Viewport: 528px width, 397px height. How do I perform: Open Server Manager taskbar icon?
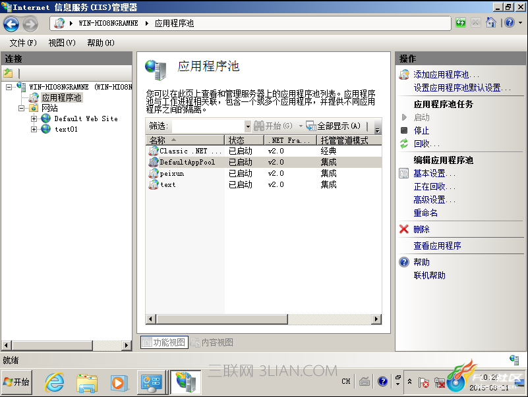click(151, 383)
